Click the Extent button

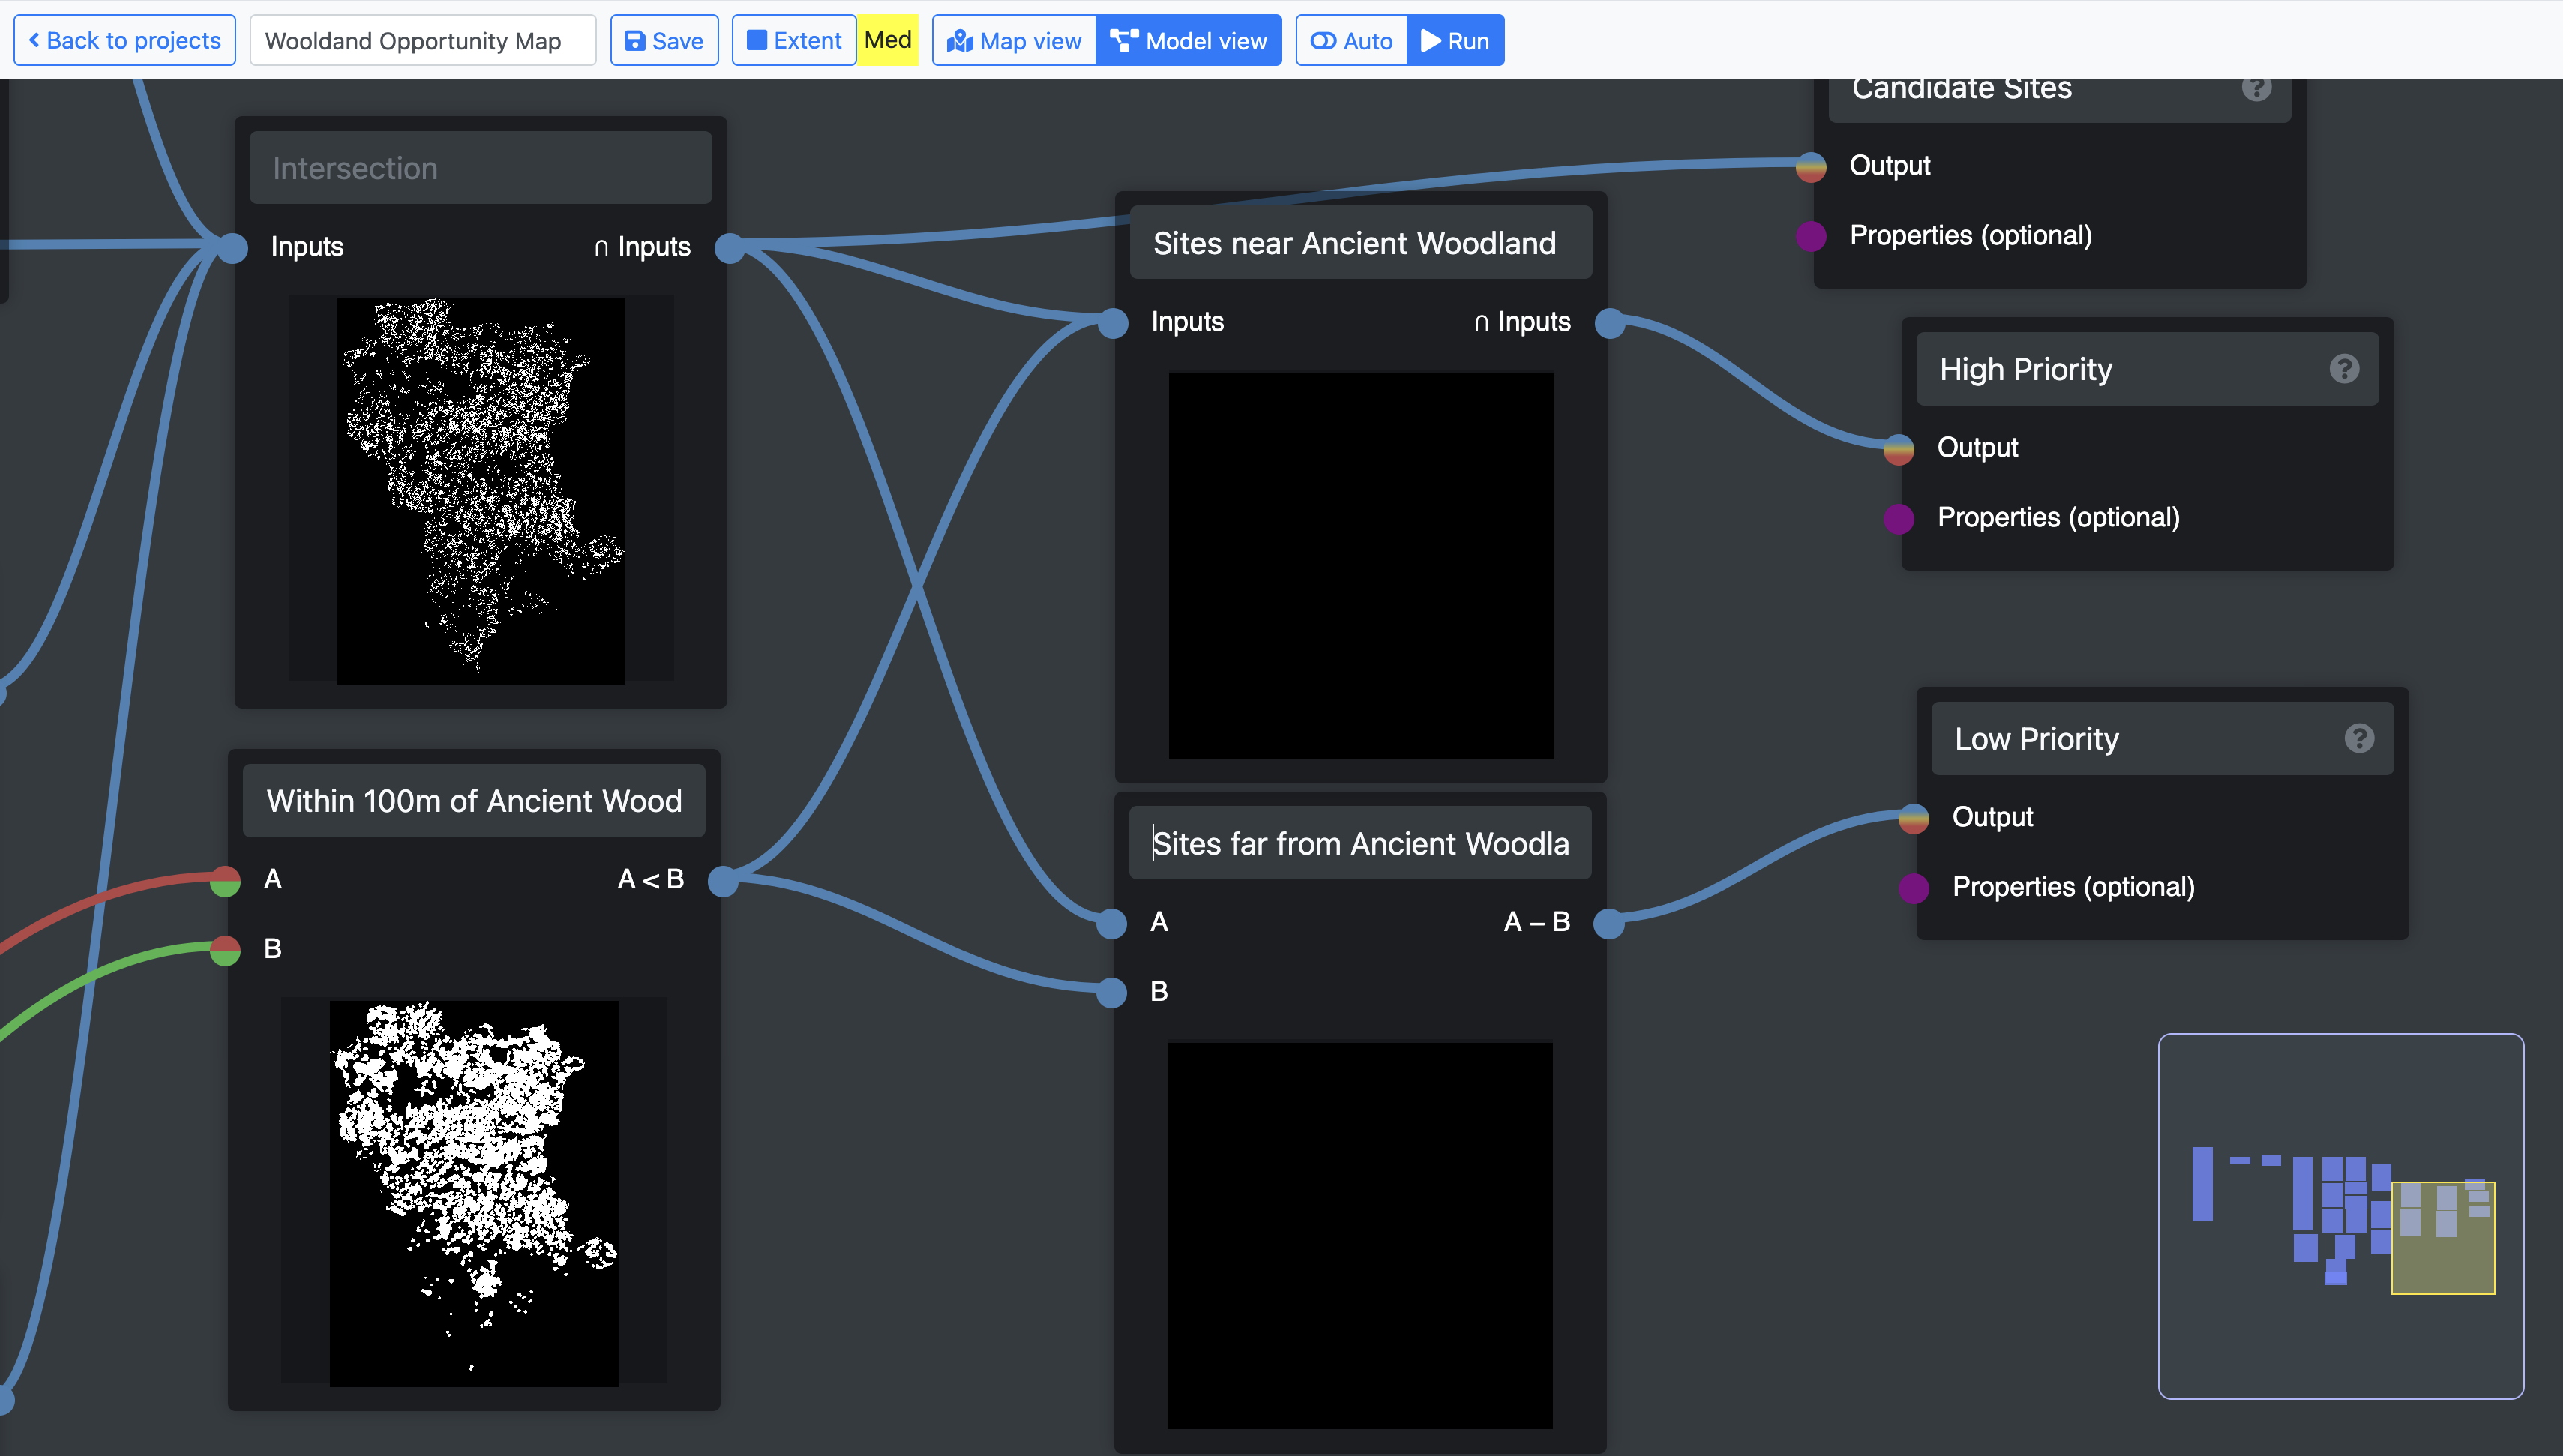(793, 41)
